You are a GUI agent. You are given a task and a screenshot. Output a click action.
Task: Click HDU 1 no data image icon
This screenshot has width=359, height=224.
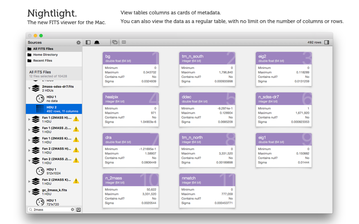(x=40, y=99)
